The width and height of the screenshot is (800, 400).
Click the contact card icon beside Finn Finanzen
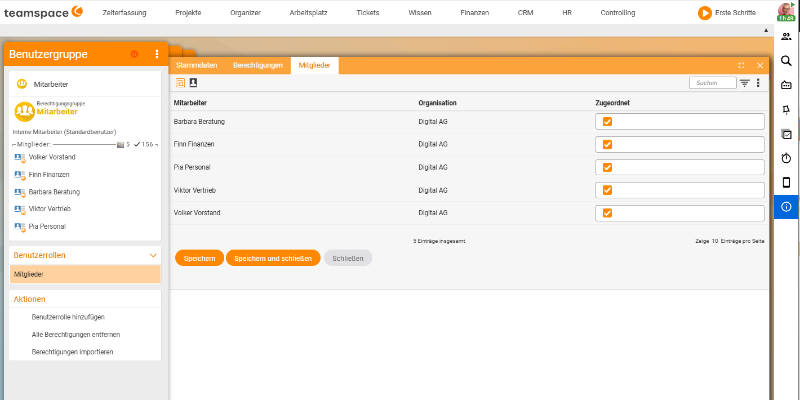(x=20, y=175)
